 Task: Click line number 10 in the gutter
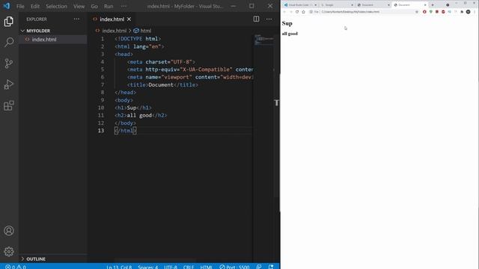(x=101, y=108)
